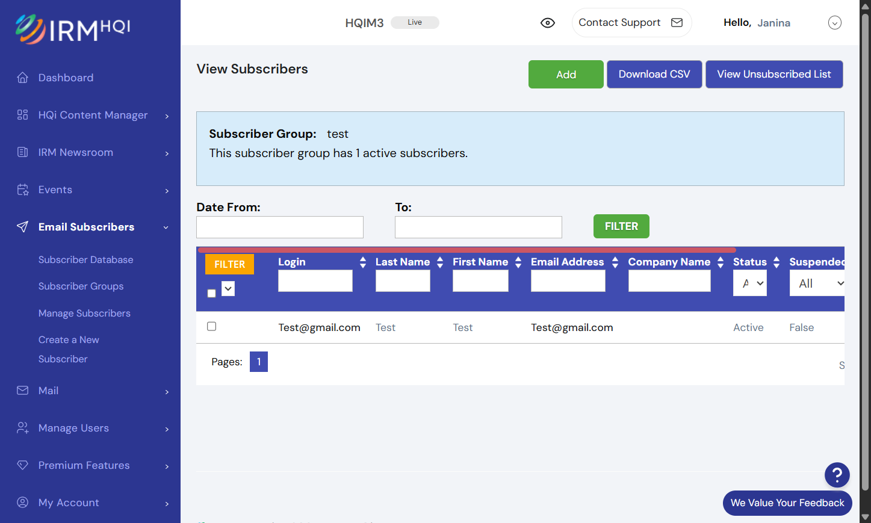Click the IRM HQi logo
Screen dimensions: 871x523
73,29
